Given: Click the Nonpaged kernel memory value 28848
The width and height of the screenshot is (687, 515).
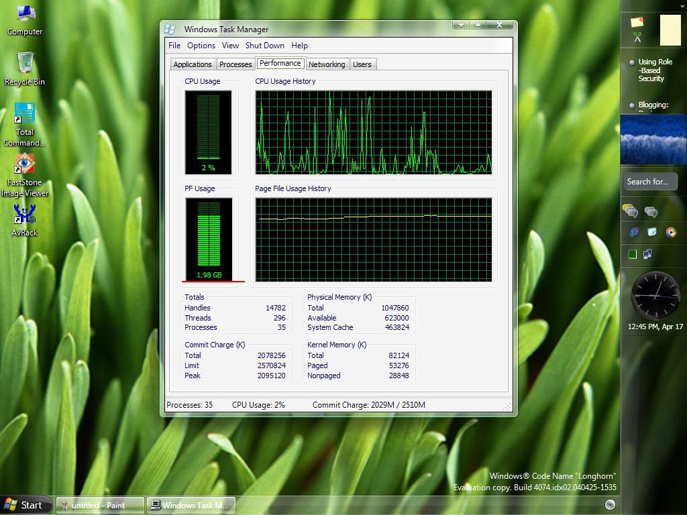Looking at the screenshot, I should (399, 376).
